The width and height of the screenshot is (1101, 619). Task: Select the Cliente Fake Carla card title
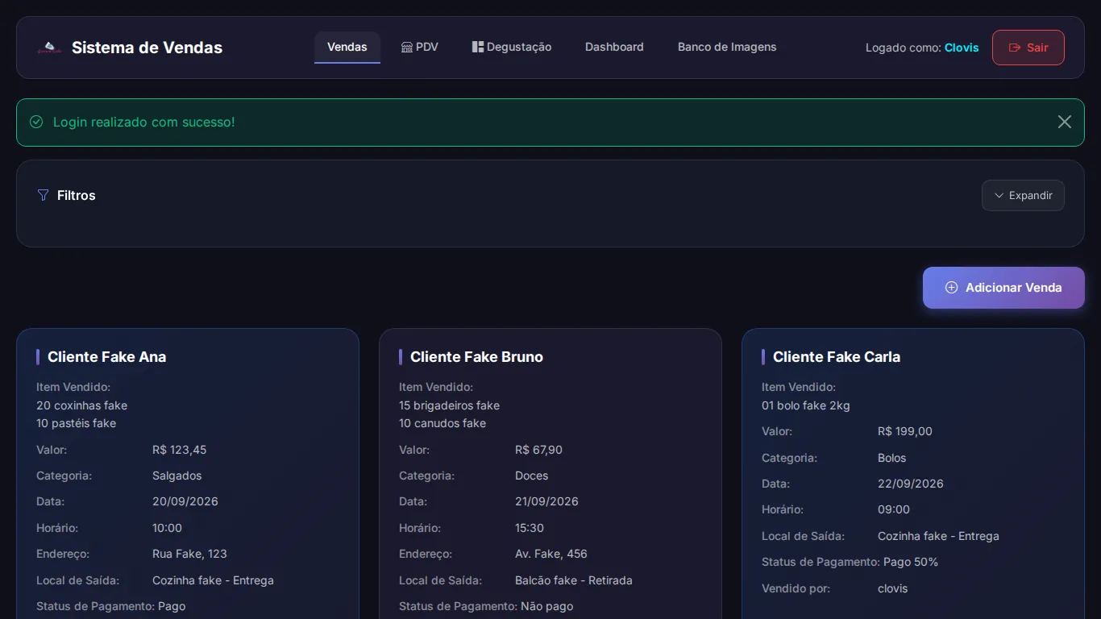(x=837, y=357)
